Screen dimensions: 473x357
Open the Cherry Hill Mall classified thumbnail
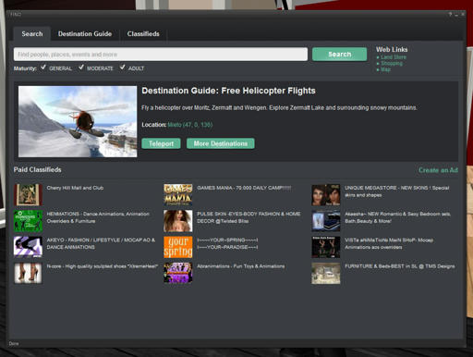tap(28, 195)
